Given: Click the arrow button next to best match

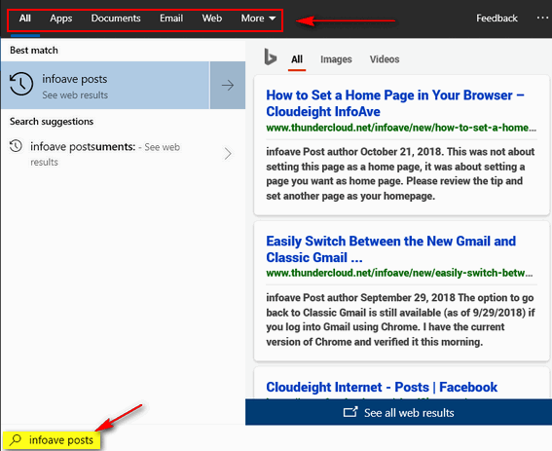Looking at the screenshot, I should (x=228, y=85).
